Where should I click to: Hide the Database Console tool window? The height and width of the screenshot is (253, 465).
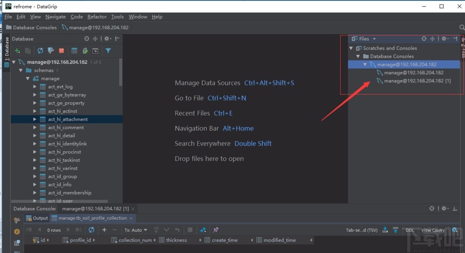pos(455,209)
